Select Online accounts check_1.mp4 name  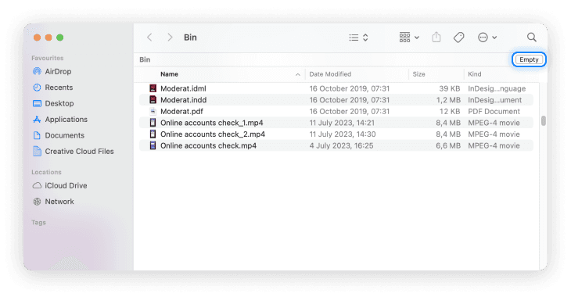[x=211, y=123]
